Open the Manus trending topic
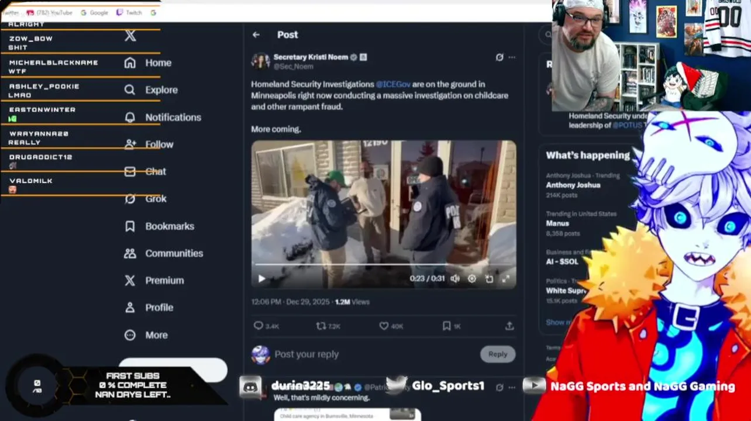The height and width of the screenshot is (421, 751). click(557, 223)
